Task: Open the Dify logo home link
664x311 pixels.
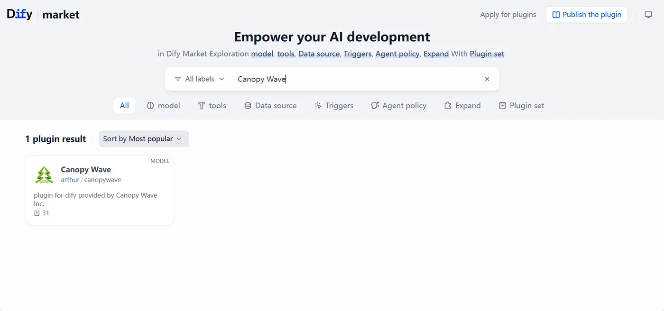Action: click(x=19, y=14)
